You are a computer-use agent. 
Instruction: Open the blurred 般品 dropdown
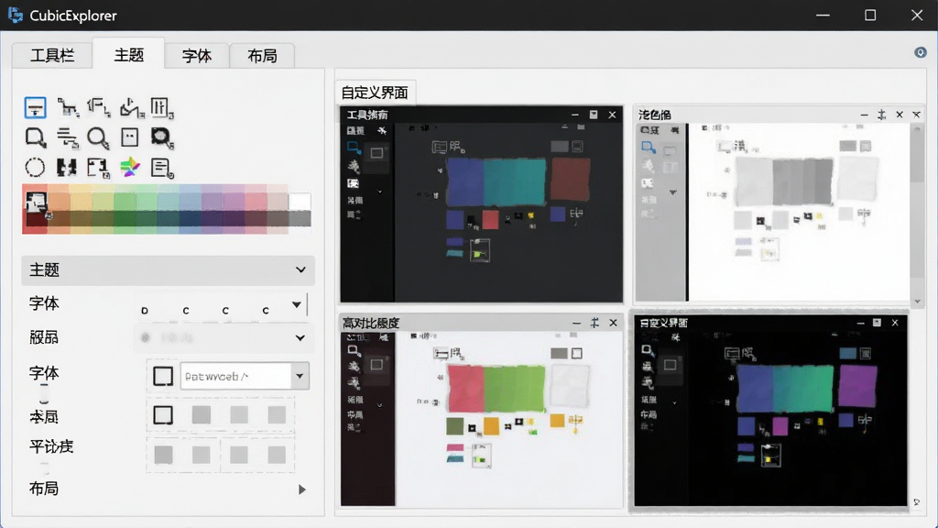[x=224, y=337]
